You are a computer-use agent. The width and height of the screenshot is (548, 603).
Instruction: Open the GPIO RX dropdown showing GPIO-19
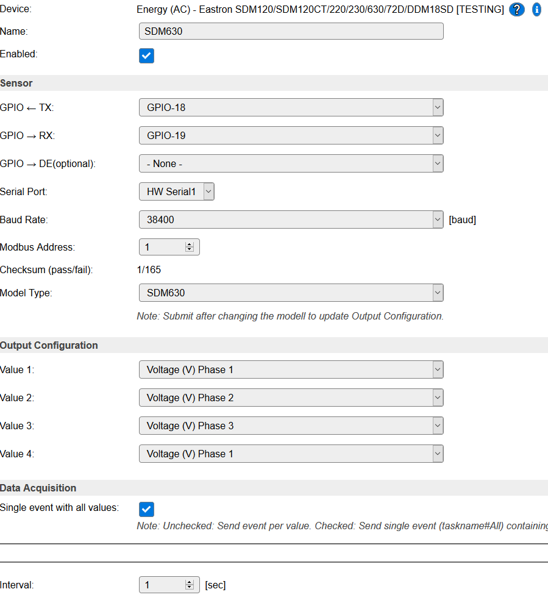[x=291, y=135]
